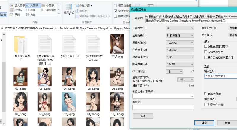Choose the 平铺 layout
237x130 pixels.
[x=15, y=15]
